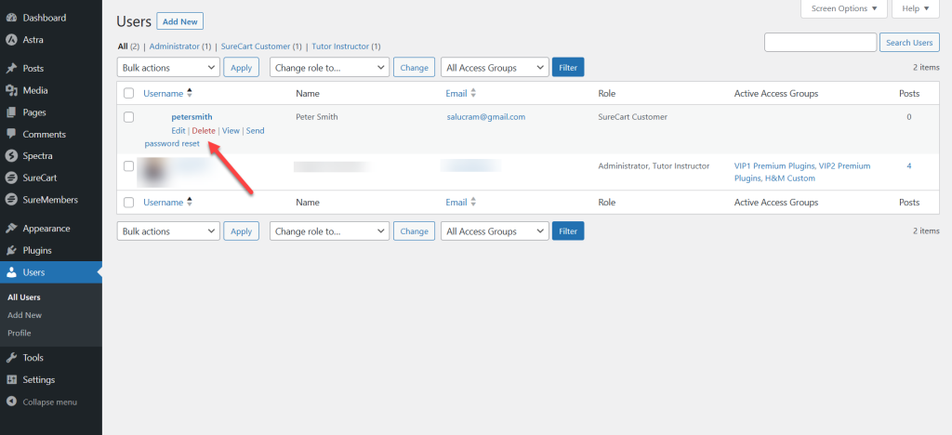The width and height of the screenshot is (952, 435).
Task: Click the SureMembers icon
Action: 11,200
